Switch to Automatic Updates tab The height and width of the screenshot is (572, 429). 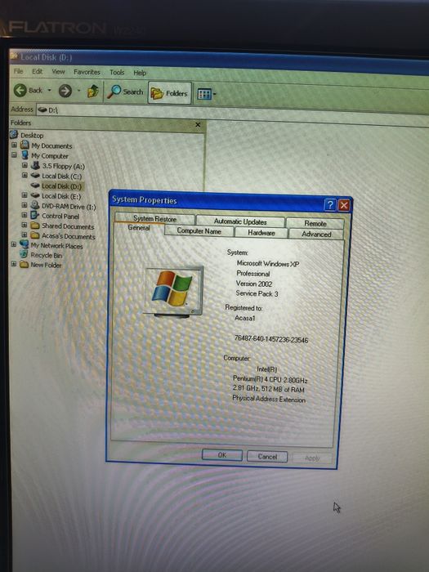[x=240, y=221]
